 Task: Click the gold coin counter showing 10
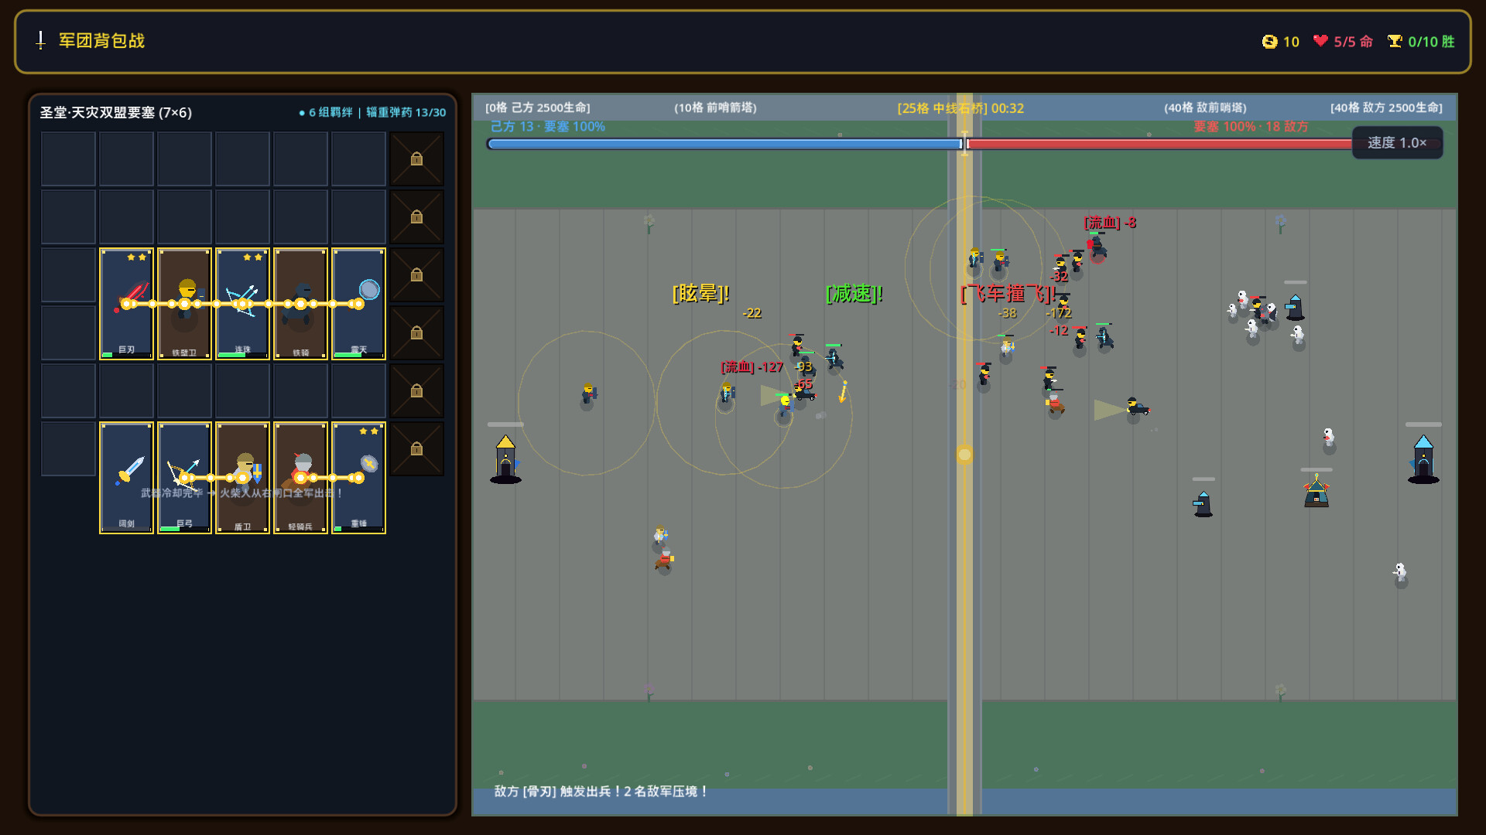pos(1281,42)
